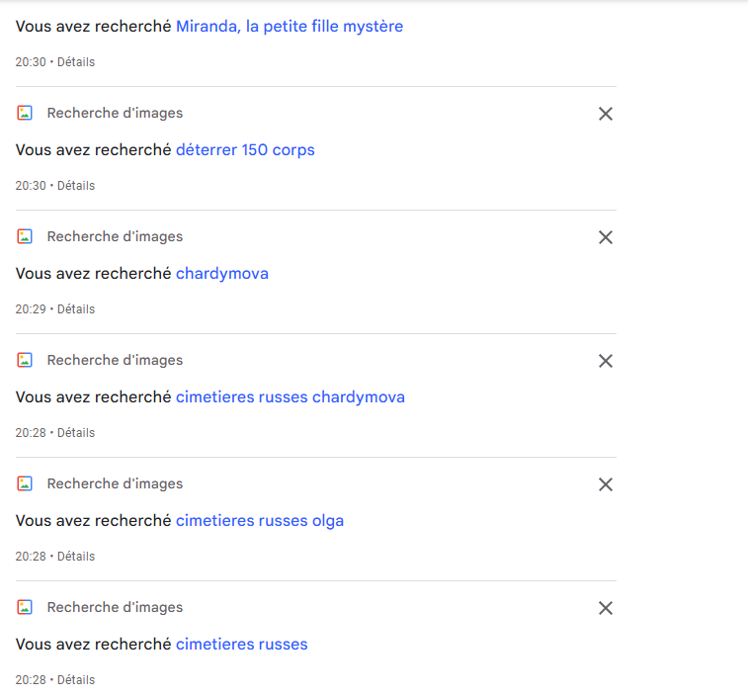Remove the "chardymova" history item
This screenshot has height=696, width=748.
click(x=606, y=237)
